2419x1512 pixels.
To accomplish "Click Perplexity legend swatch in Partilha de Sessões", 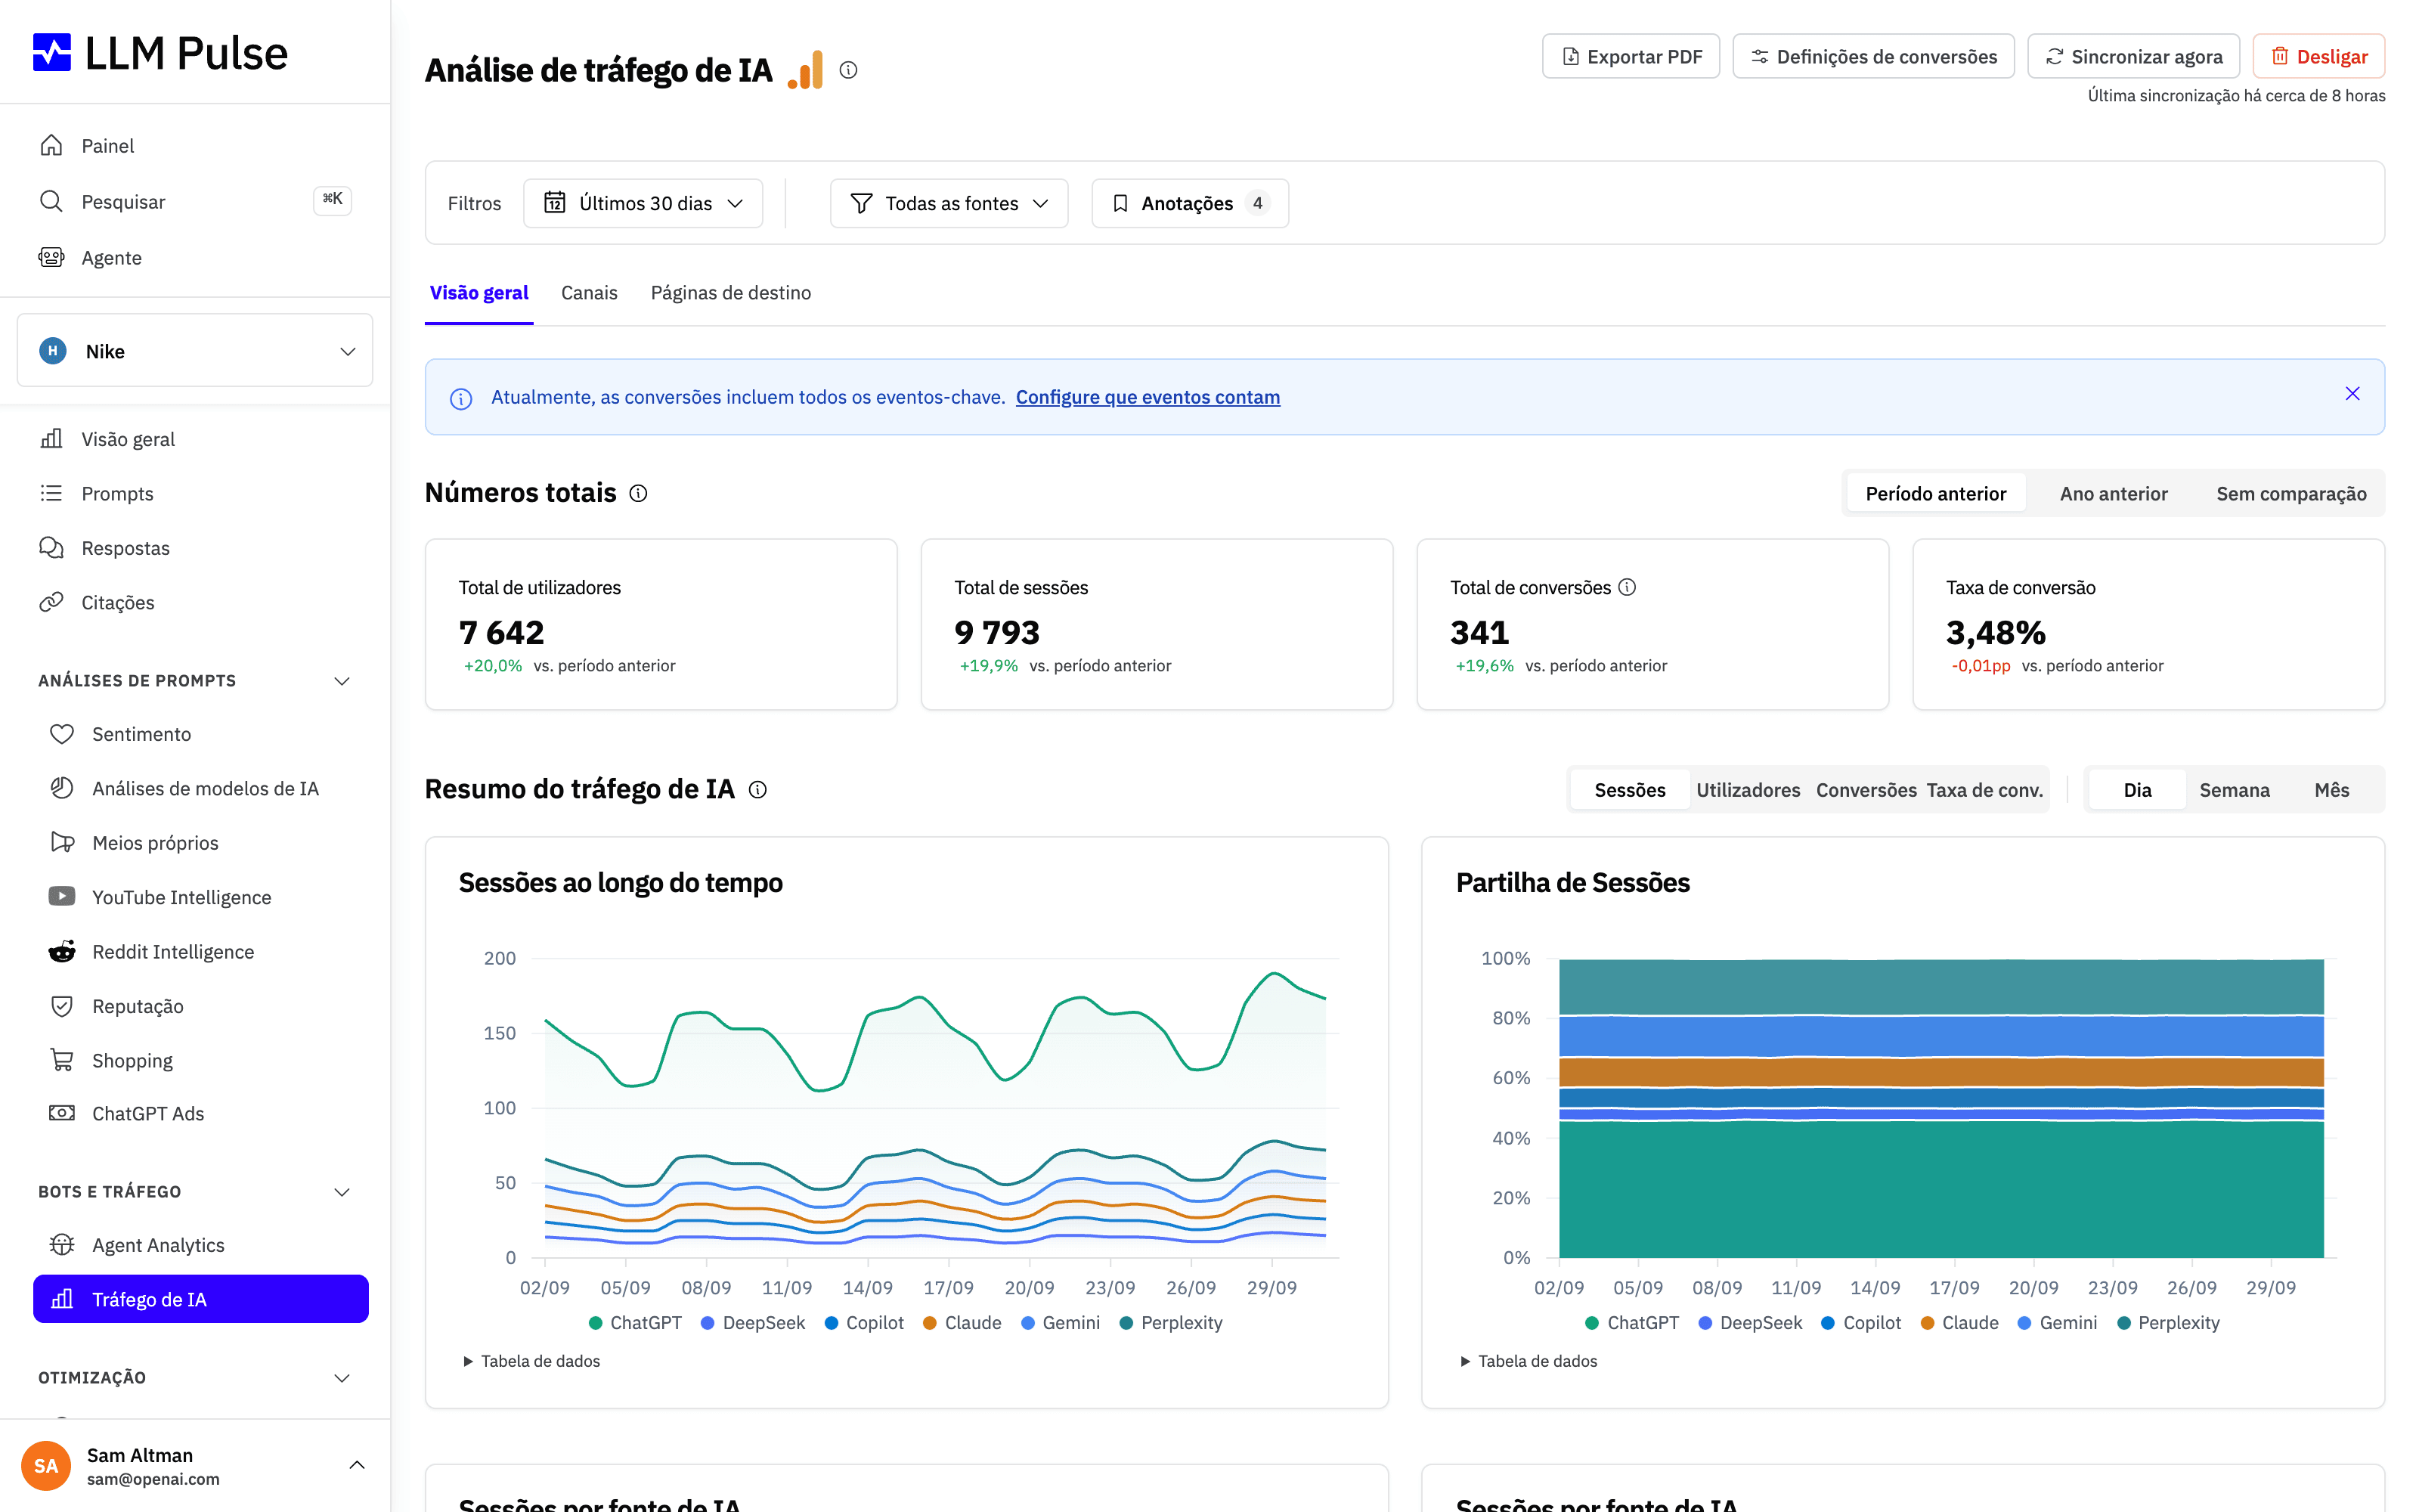I will point(2124,1323).
